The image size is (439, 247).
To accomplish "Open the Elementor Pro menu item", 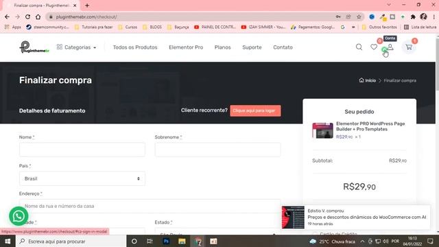I will [x=186, y=47].
